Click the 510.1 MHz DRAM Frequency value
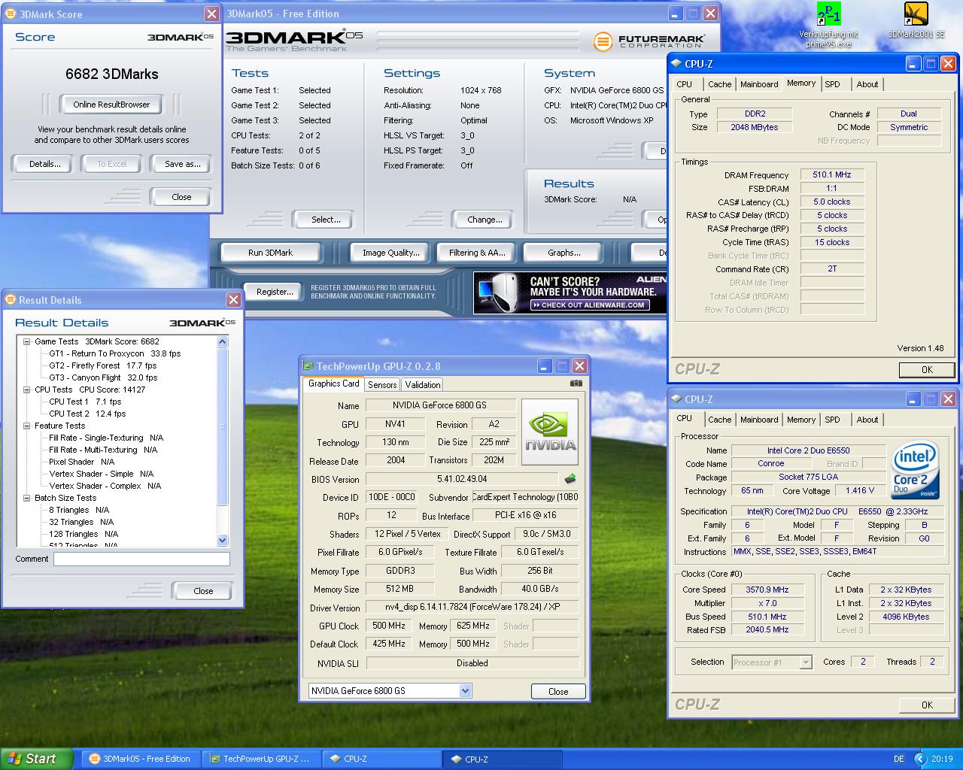Screen dimensions: 963x770 (x=832, y=174)
